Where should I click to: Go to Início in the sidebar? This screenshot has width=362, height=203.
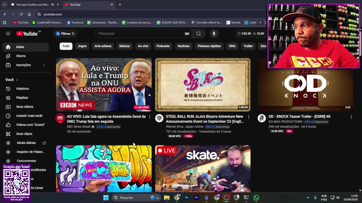[x=26, y=47]
